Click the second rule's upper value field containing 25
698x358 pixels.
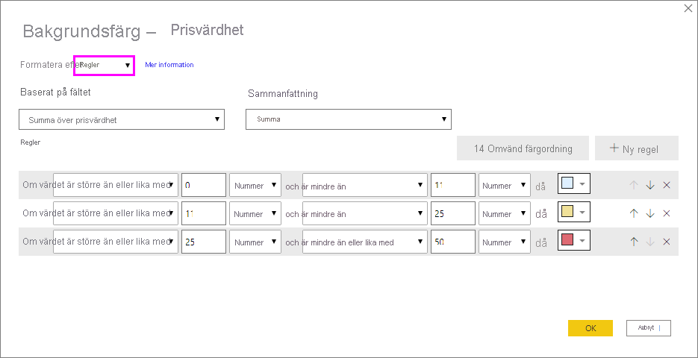pyautogui.click(x=452, y=214)
